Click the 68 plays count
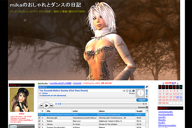The width and height of the screenshot is (192, 128). (132, 93)
